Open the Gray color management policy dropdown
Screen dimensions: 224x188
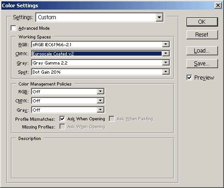(68, 110)
